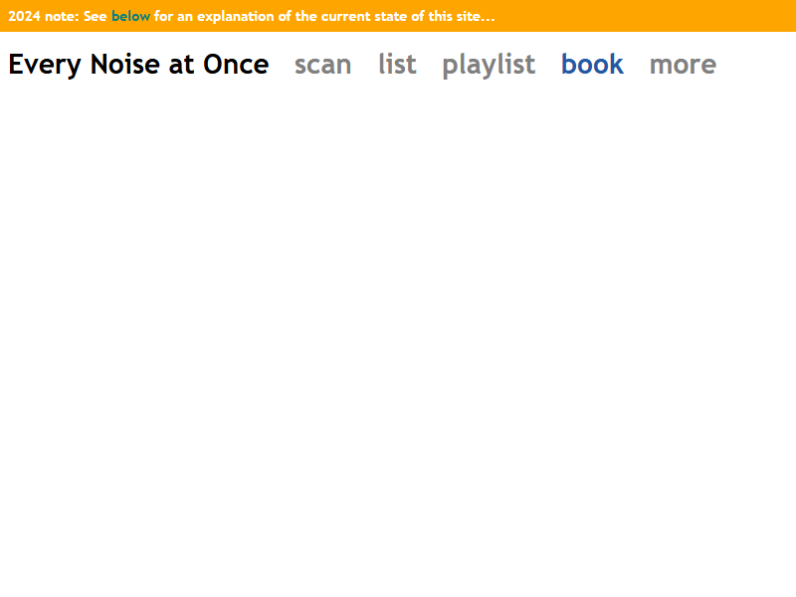Select playlist in the header

tap(489, 65)
